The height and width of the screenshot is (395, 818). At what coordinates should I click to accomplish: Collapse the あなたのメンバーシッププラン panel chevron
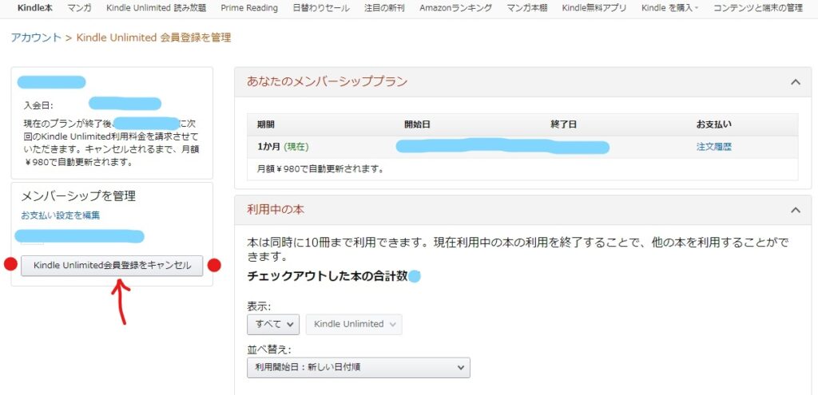[795, 82]
